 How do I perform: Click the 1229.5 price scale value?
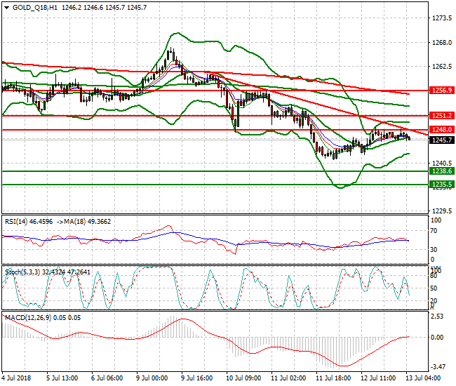click(x=442, y=211)
